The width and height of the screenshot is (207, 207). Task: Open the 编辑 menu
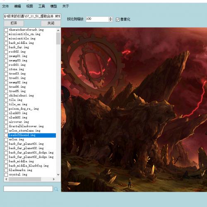coord(17,6)
